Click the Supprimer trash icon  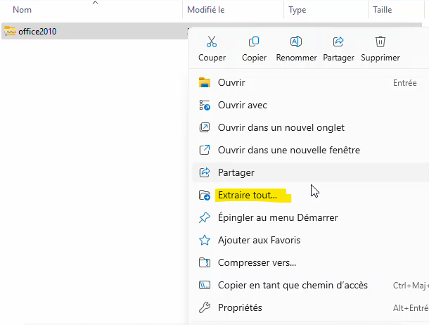tap(380, 42)
